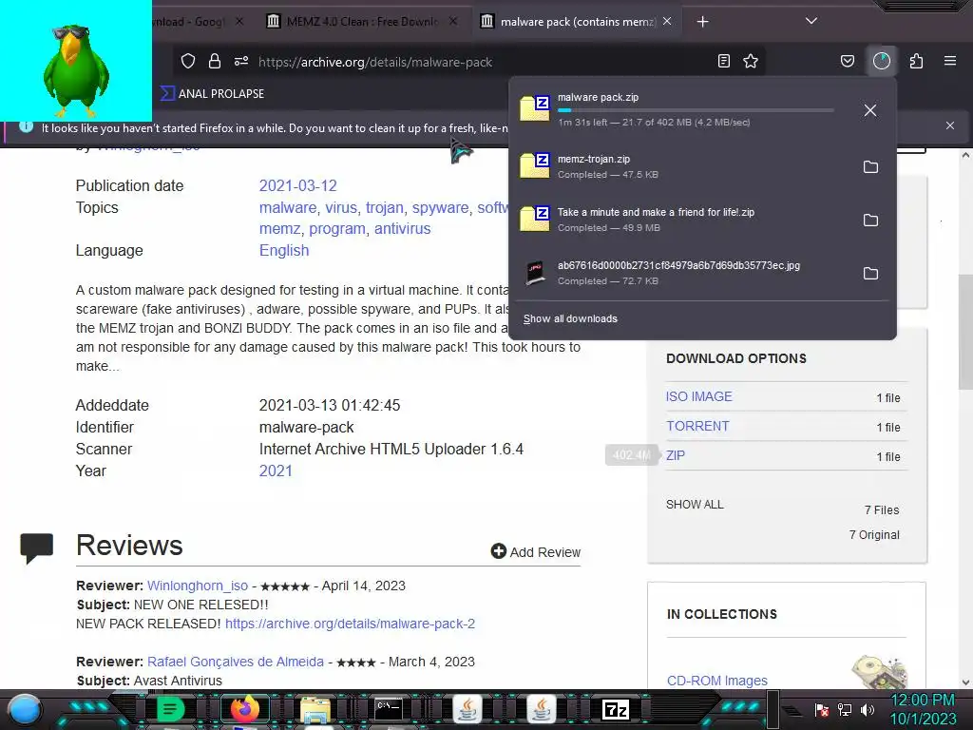Image resolution: width=973 pixels, height=730 pixels.
Task: Click Show all downloads
Action: pos(570,318)
